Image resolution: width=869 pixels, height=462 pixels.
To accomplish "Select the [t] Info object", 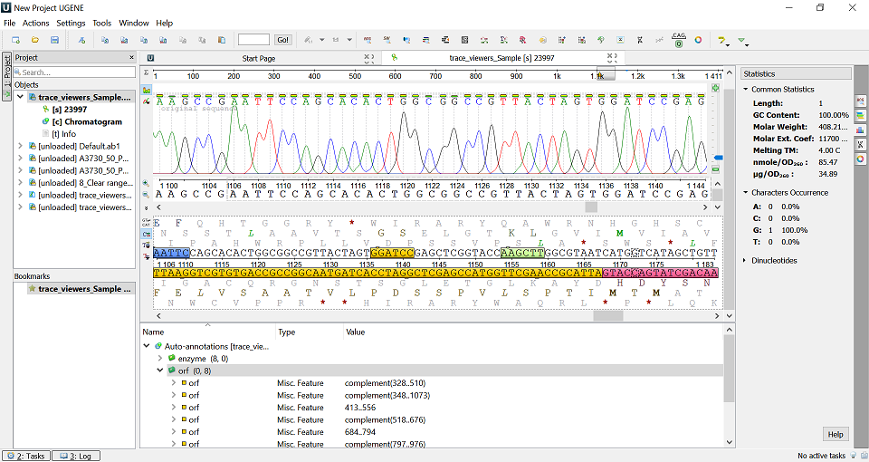I will tap(63, 134).
